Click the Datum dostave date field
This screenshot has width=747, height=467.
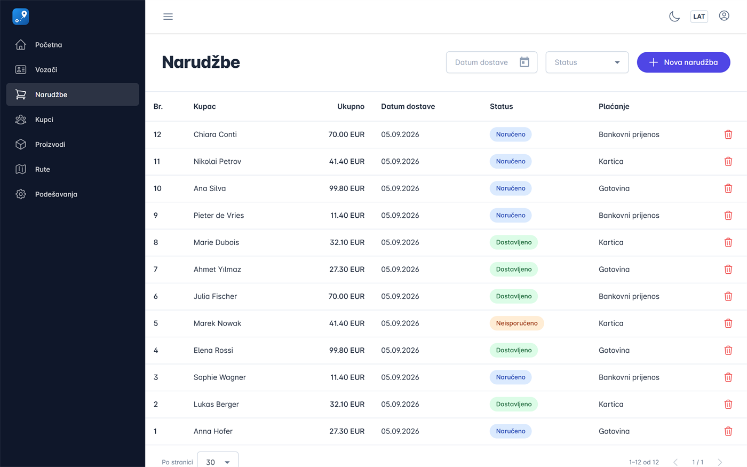pos(491,62)
